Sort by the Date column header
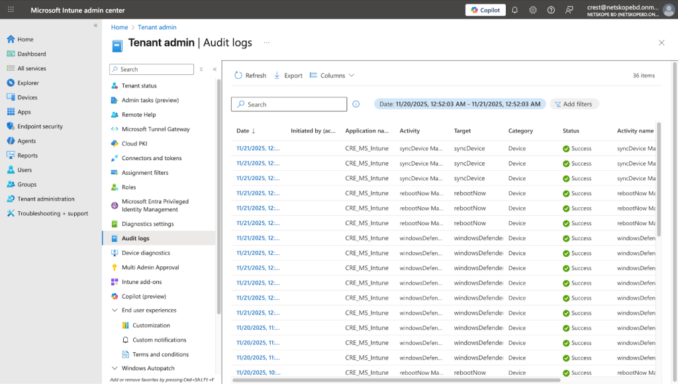The height and width of the screenshot is (384, 678). pyautogui.click(x=246, y=130)
